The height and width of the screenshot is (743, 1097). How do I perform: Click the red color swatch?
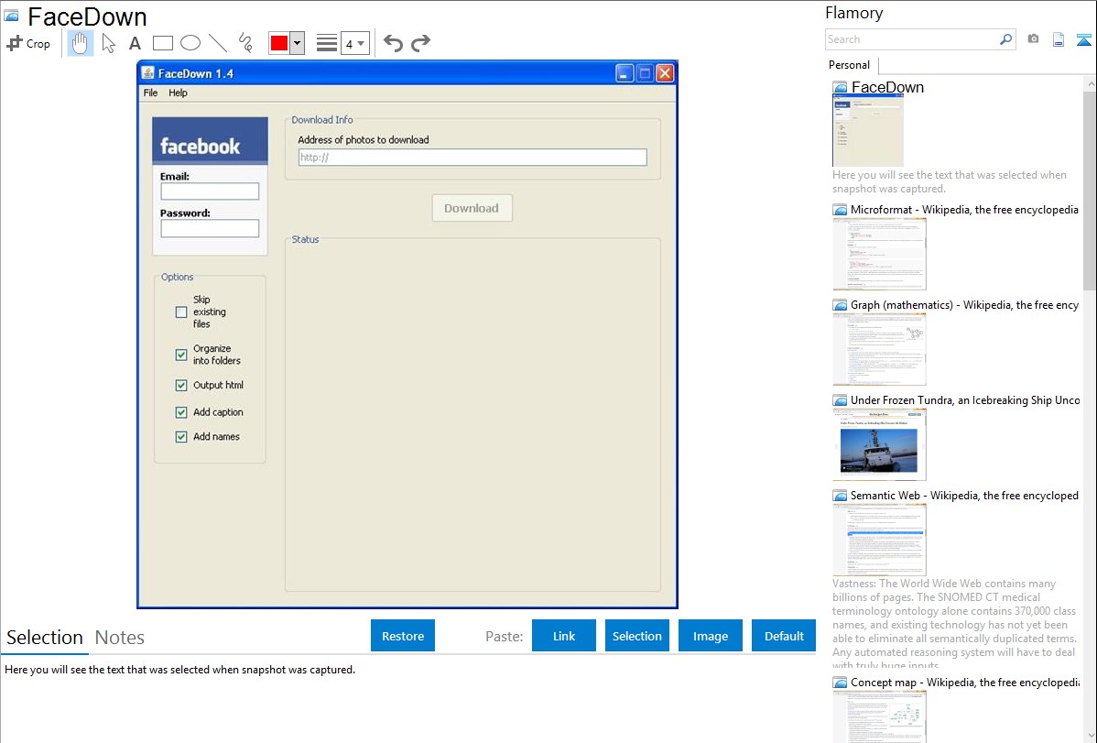pyautogui.click(x=279, y=43)
